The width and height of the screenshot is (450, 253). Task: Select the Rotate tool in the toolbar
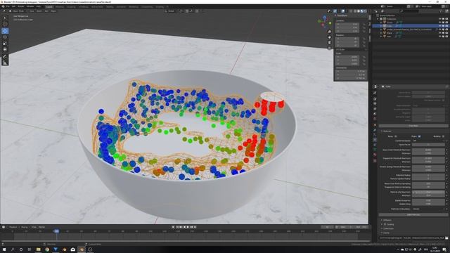[x=5, y=37]
